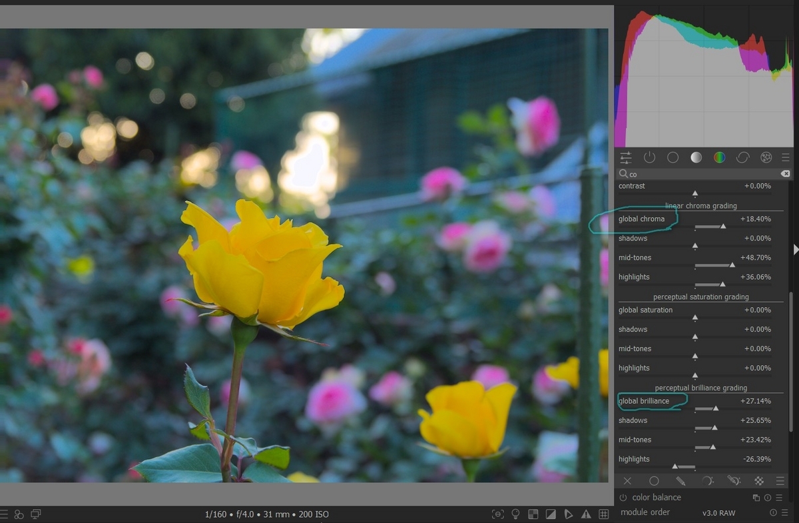The height and width of the screenshot is (523, 799).
Task: Click the exposure info text in status bar
Action: pos(267,514)
